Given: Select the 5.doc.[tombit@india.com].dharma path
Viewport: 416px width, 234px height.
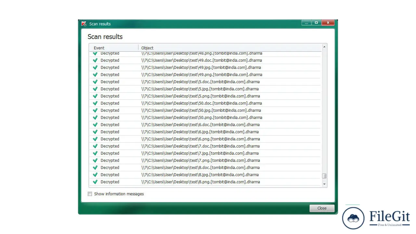Looking at the screenshot, I should pos(201,82).
